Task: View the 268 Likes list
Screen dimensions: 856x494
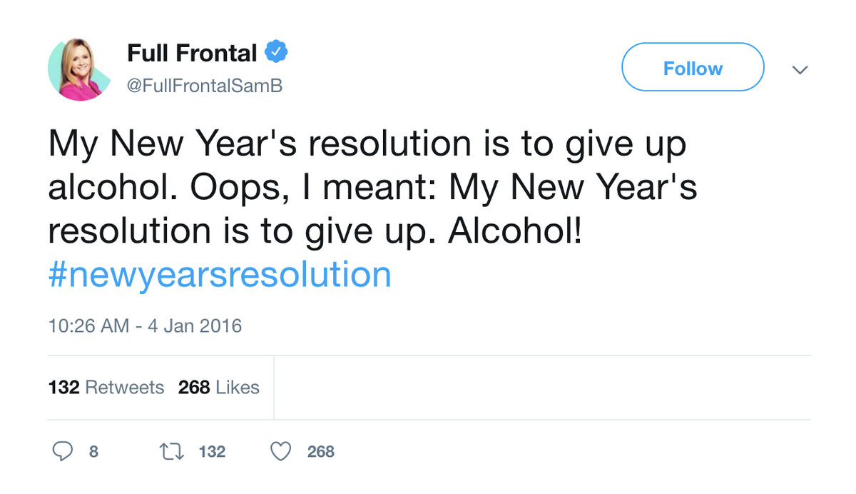Action: pos(218,388)
